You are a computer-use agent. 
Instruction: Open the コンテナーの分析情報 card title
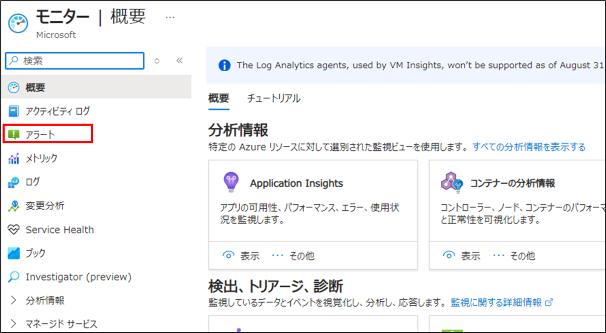point(513,184)
